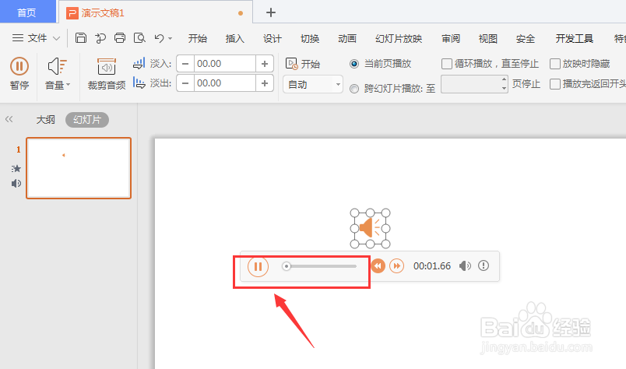Open the 开发工具 ribbon tab
This screenshot has height=369, width=626.
pos(574,38)
